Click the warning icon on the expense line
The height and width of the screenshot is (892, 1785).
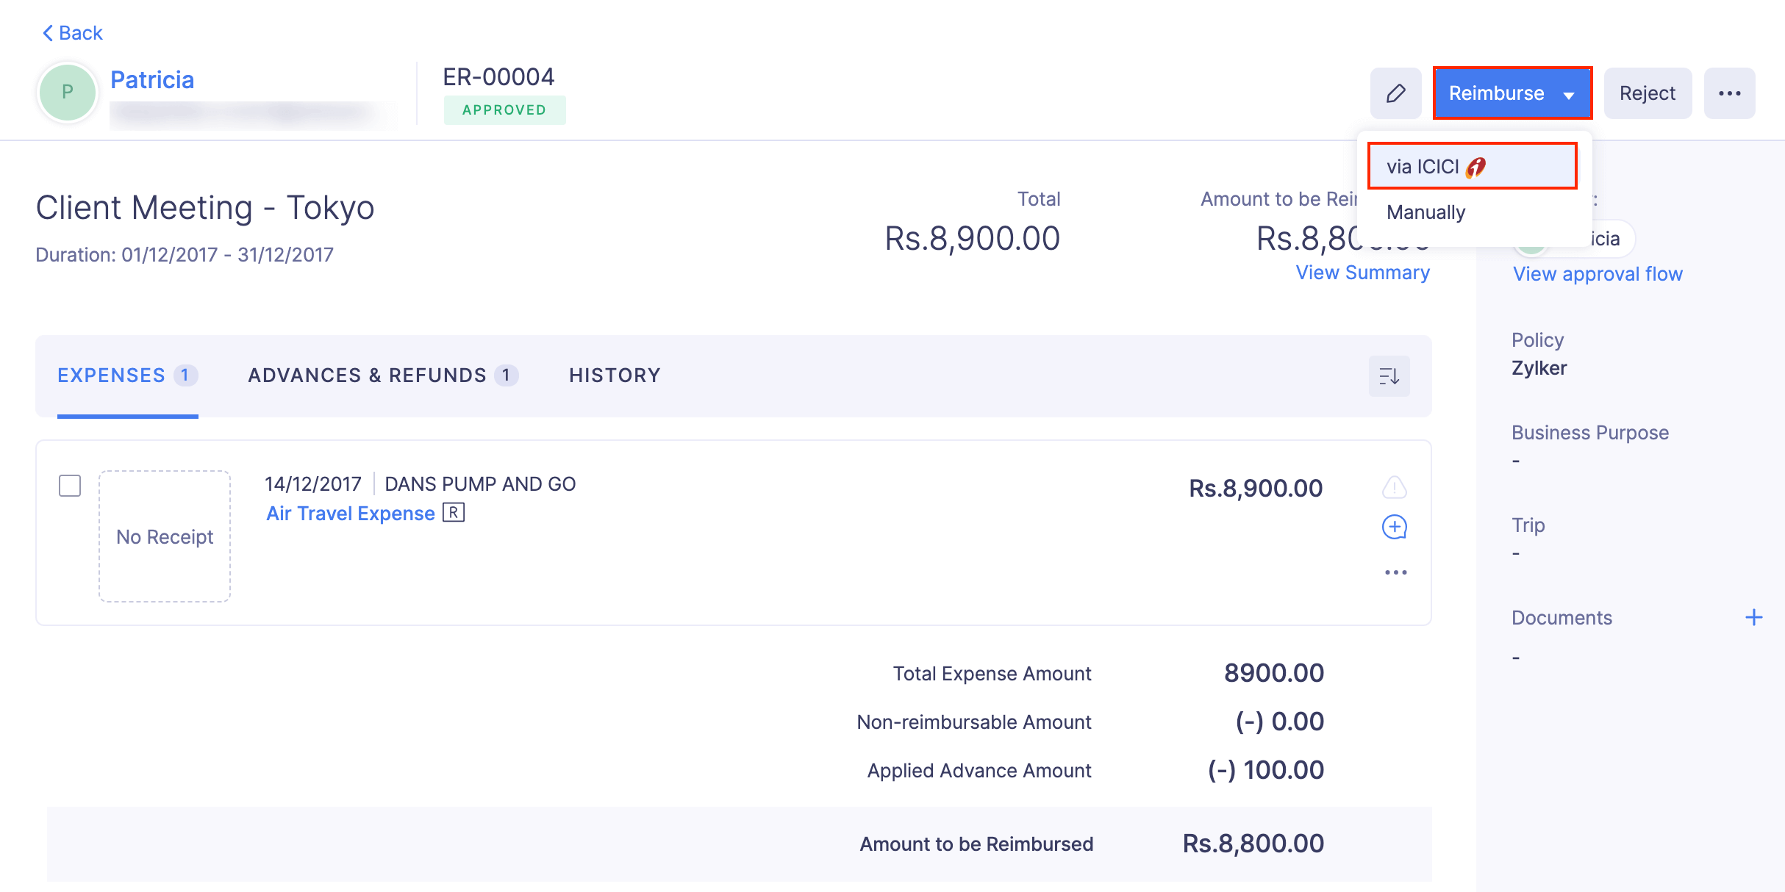coord(1395,487)
